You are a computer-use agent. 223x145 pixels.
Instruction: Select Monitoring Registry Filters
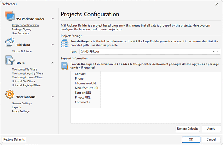pyautogui.click(x=27, y=73)
